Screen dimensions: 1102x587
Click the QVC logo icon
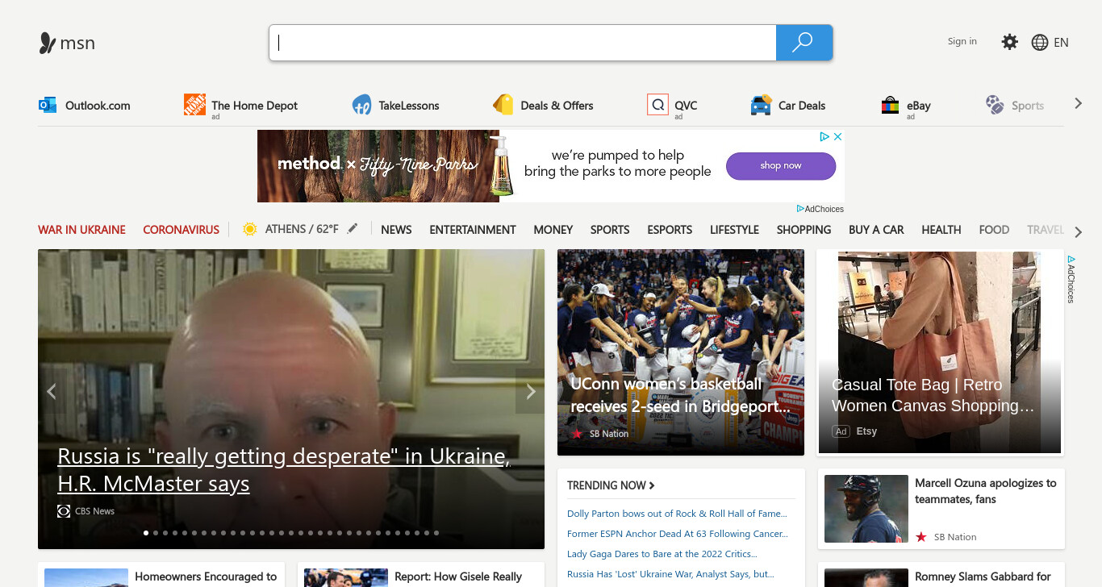(x=657, y=104)
